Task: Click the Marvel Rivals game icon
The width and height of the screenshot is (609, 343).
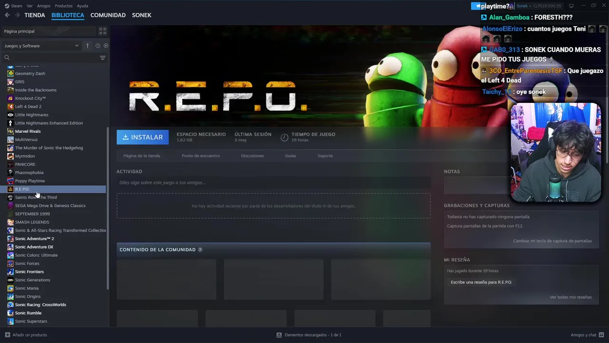Action: point(10,131)
